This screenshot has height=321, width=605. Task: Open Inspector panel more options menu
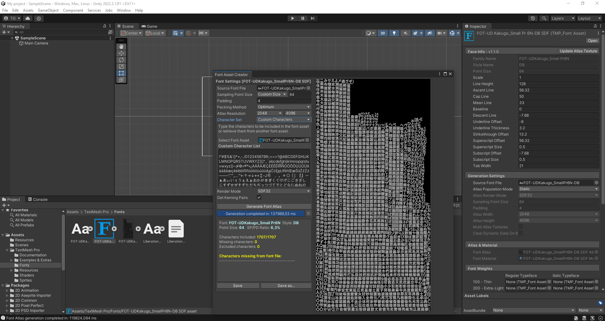(x=601, y=26)
